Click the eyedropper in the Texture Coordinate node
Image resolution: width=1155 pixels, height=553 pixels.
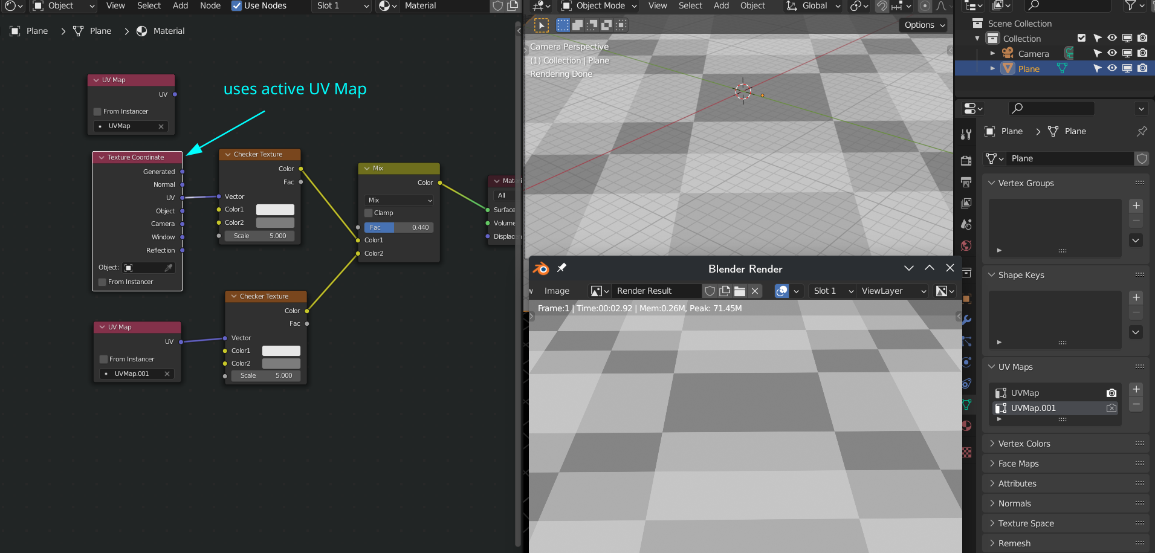coord(169,267)
